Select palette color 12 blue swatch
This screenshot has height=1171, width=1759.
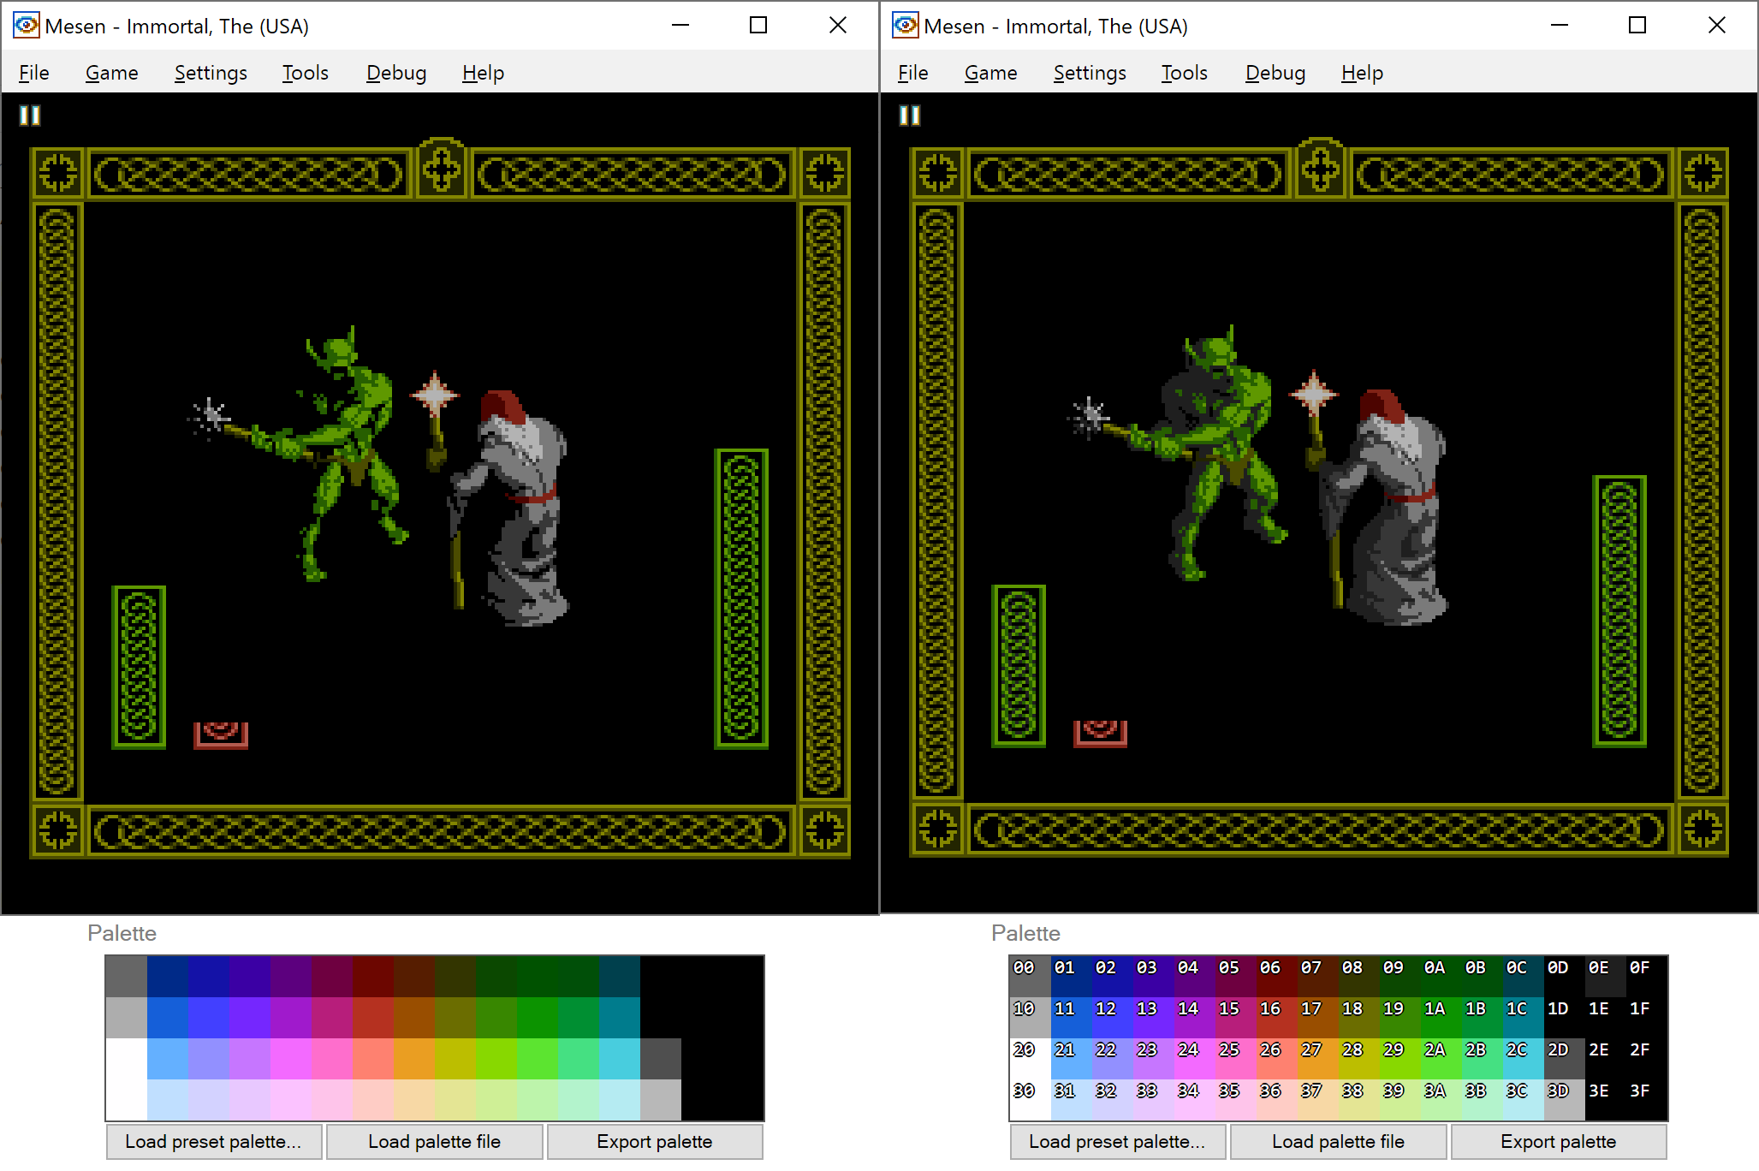point(1113,1018)
